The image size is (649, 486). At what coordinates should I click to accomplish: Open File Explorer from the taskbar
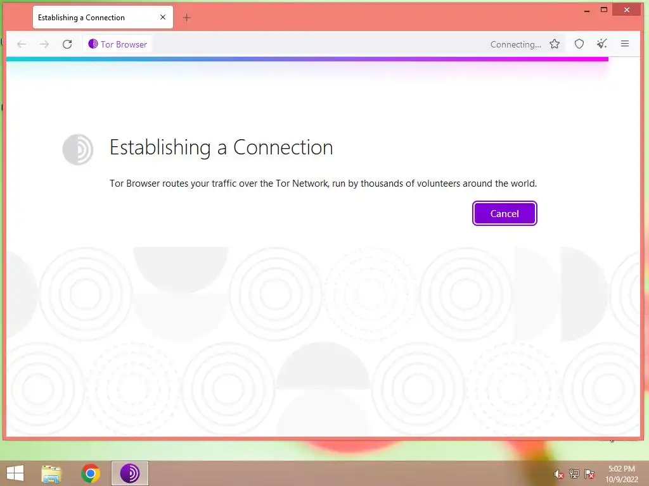[x=51, y=473]
